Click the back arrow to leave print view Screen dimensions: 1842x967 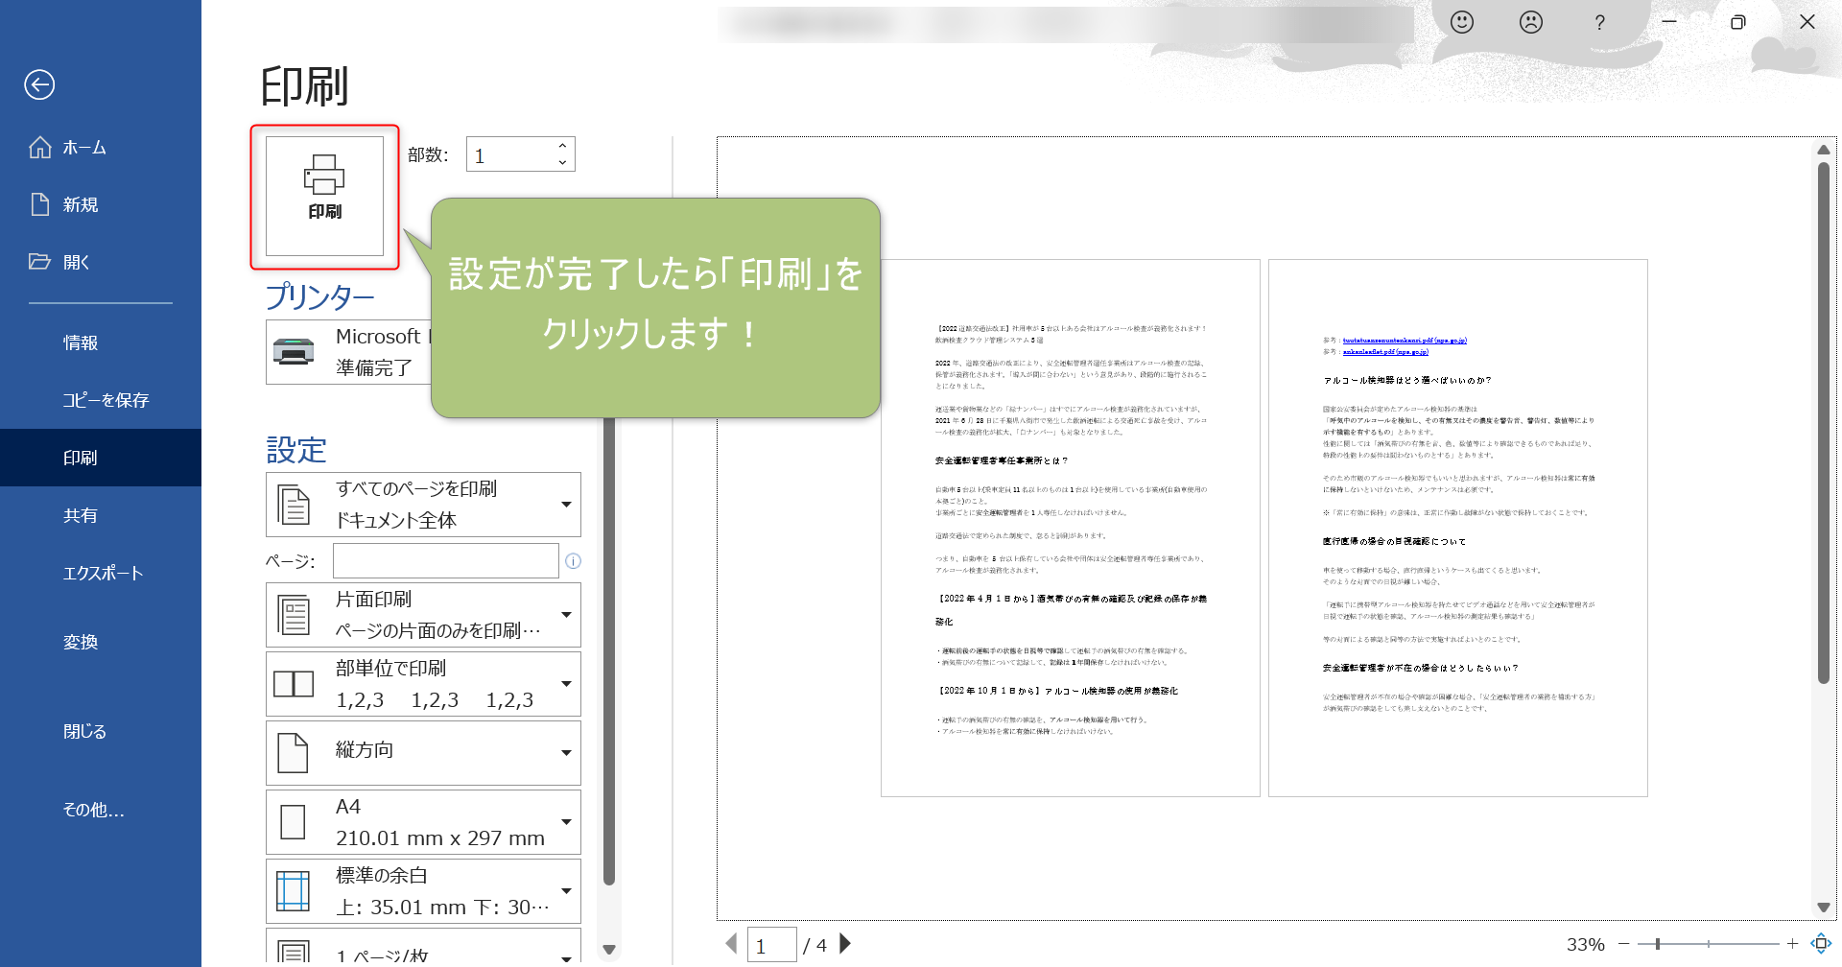click(x=38, y=84)
